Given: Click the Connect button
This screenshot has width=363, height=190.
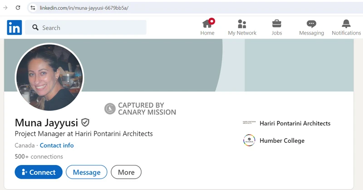Looking at the screenshot, I should click(x=39, y=172).
